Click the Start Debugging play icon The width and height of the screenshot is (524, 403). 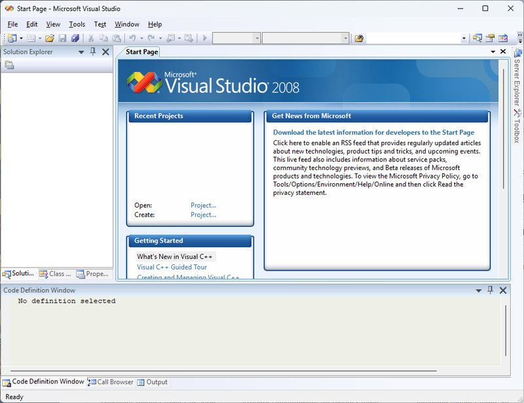205,38
